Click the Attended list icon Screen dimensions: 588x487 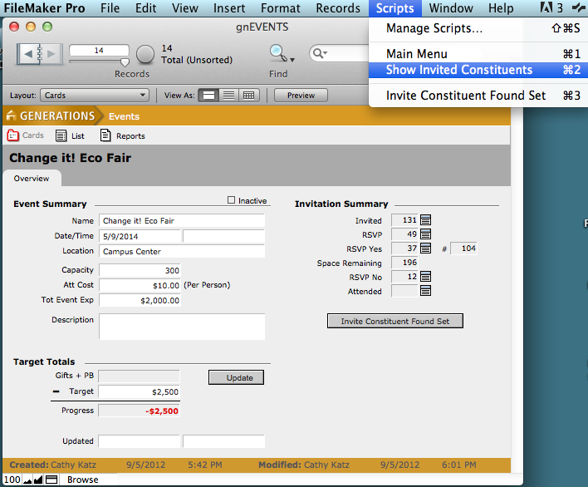pos(426,291)
